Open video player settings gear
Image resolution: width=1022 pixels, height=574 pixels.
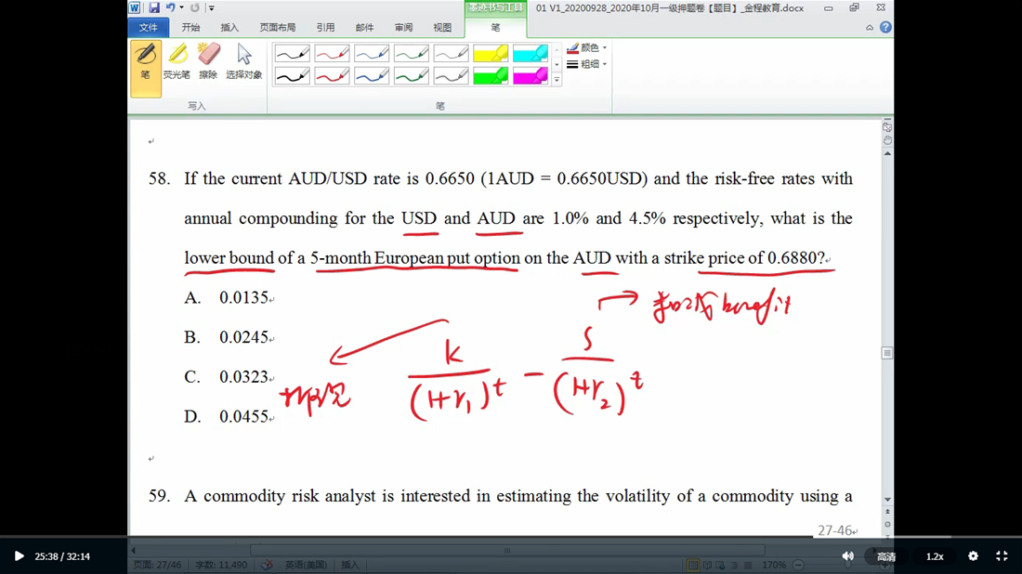[x=973, y=555]
